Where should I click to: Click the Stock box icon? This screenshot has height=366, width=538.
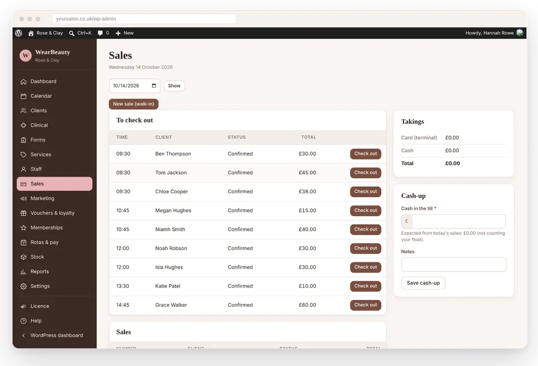pyautogui.click(x=23, y=257)
